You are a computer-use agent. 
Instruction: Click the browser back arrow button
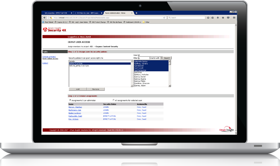pyautogui.click(x=44, y=17)
